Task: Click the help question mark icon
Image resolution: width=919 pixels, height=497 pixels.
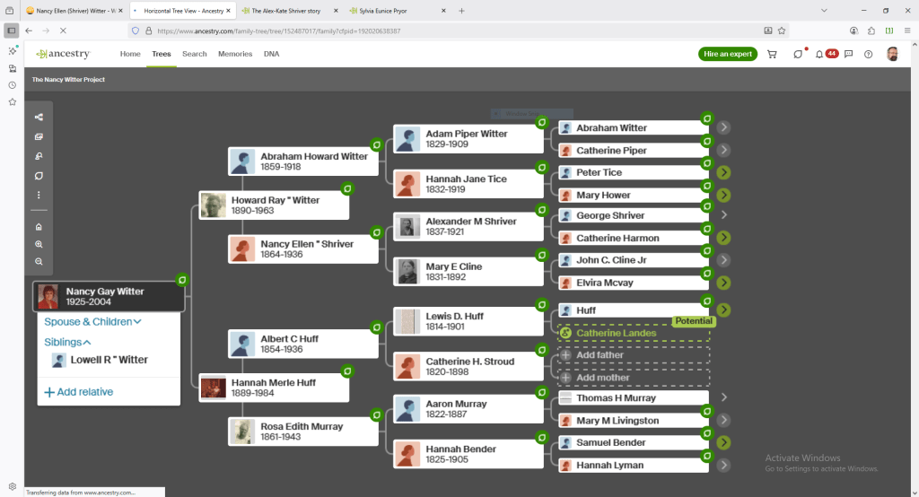Action: pos(868,54)
